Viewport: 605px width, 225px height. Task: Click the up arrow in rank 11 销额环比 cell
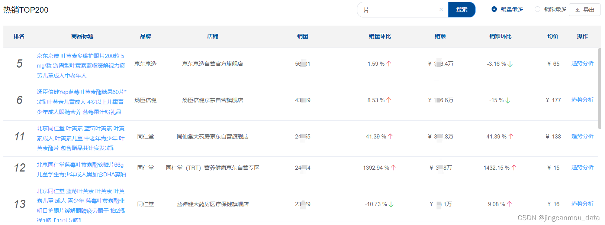pyautogui.click(x=511, y=136)
